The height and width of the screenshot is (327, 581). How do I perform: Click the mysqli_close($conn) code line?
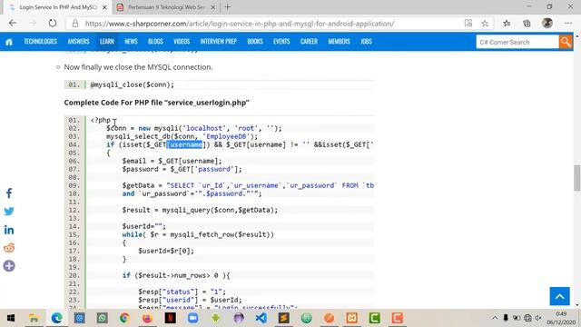(x=132, y=84)
